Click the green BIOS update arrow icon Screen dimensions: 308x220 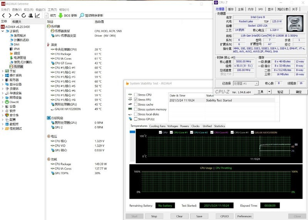coord(61,15)
